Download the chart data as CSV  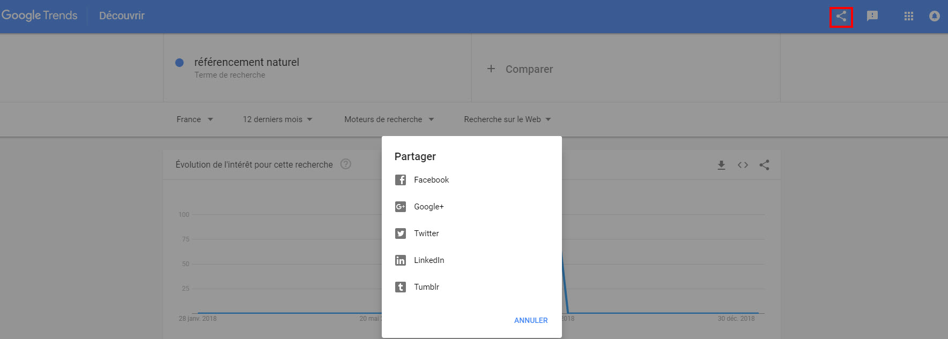pyautogui.click(x=721, y=165)
